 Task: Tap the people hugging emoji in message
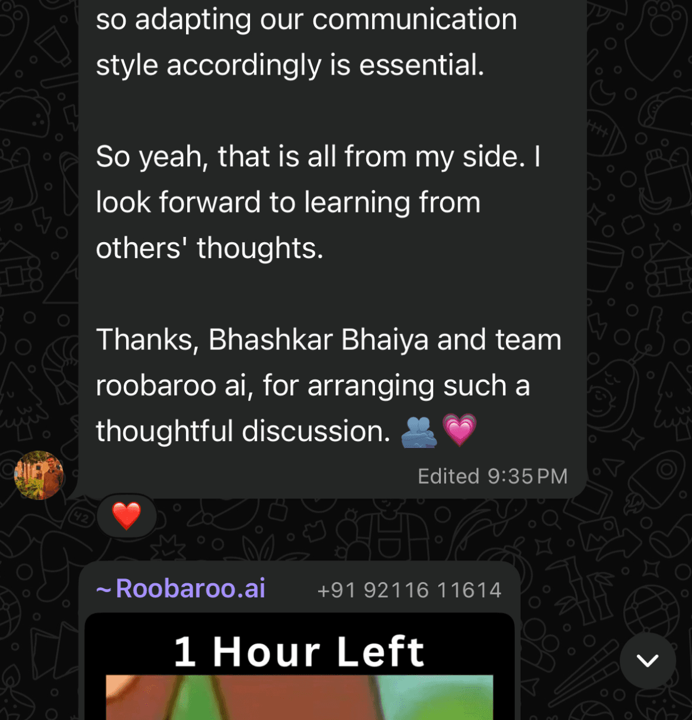pos(419,432)
